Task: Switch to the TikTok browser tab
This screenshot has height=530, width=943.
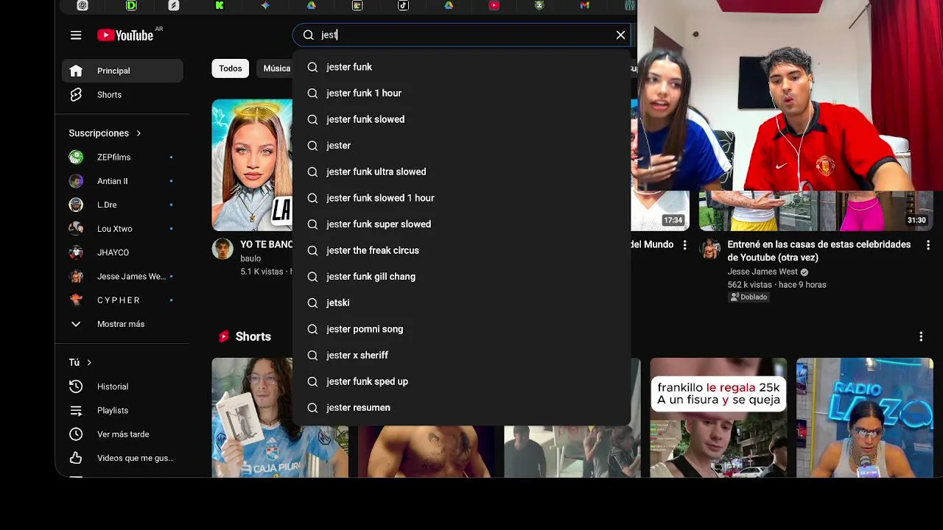Action: pyautogui.click(x=403, y=5)
